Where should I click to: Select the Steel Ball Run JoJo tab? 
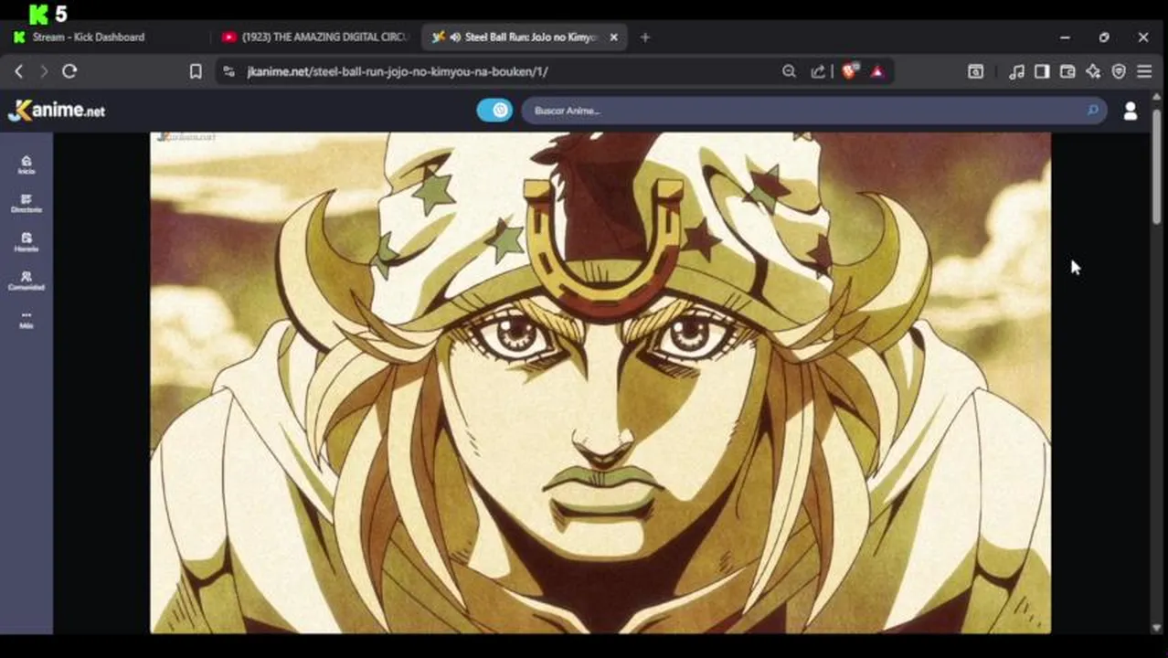[x=526, y=37]
